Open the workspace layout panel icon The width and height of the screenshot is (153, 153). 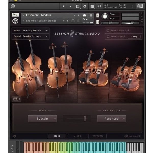tap(92, 6)
